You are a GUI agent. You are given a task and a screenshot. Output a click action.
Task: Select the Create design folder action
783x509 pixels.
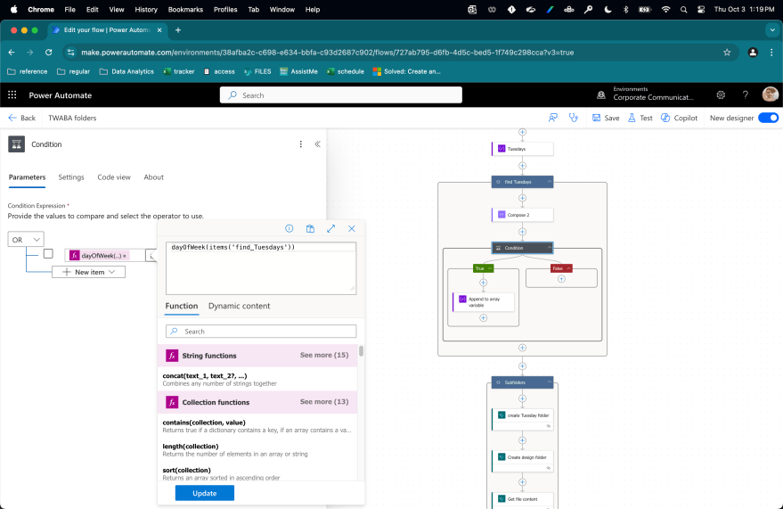(x=522, y=461)
